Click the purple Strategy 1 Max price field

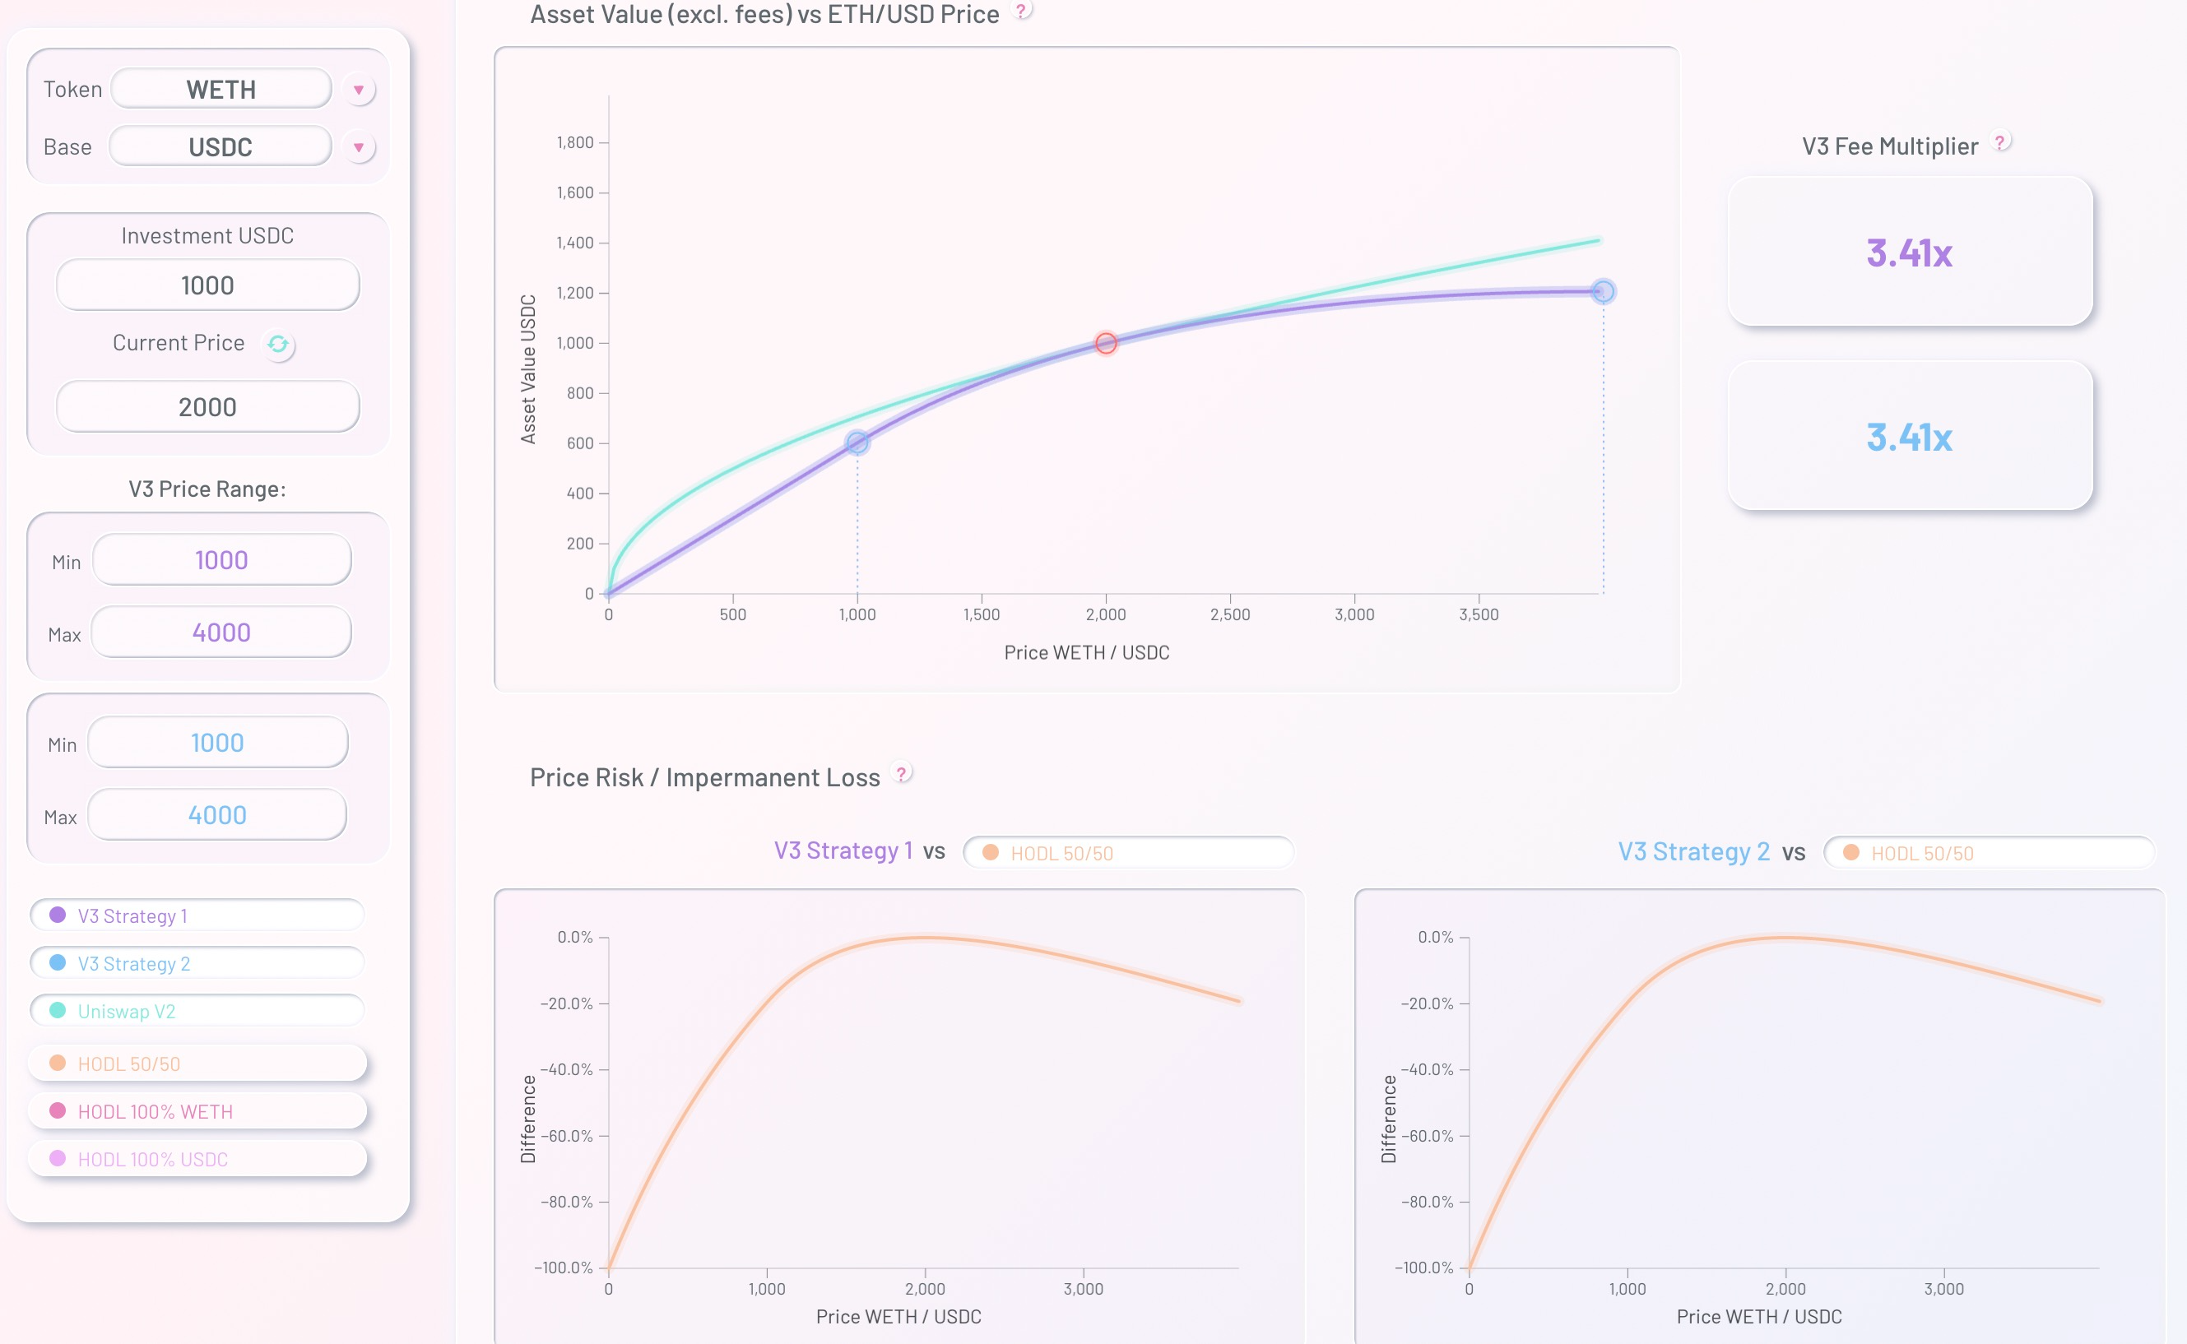coord(221,633)
